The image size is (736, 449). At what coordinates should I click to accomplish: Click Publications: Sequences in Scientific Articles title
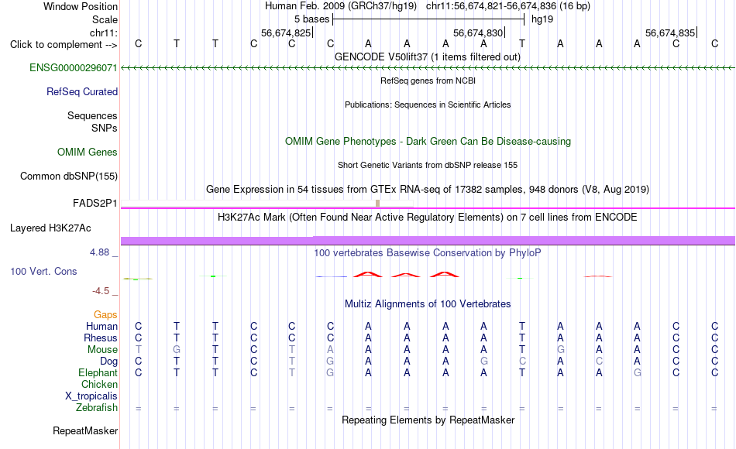(x=428, y=105)
